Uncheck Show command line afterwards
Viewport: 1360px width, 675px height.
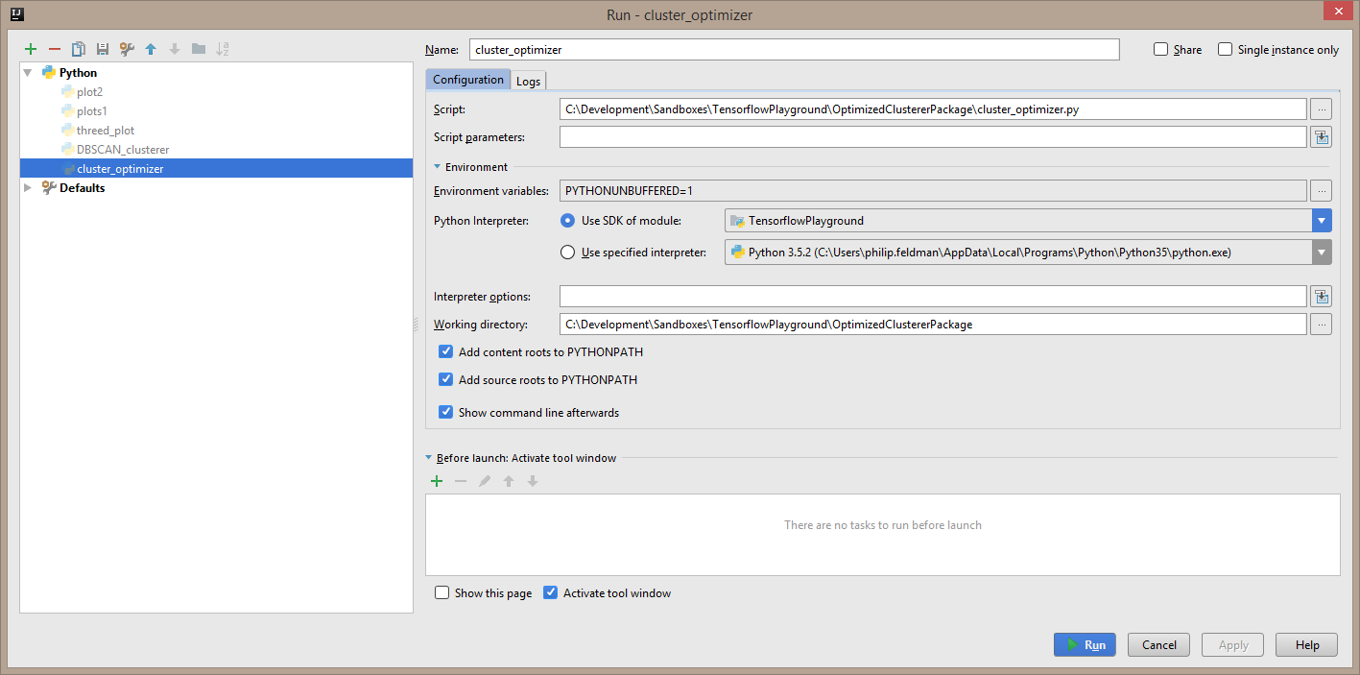(x=445, y=413)
